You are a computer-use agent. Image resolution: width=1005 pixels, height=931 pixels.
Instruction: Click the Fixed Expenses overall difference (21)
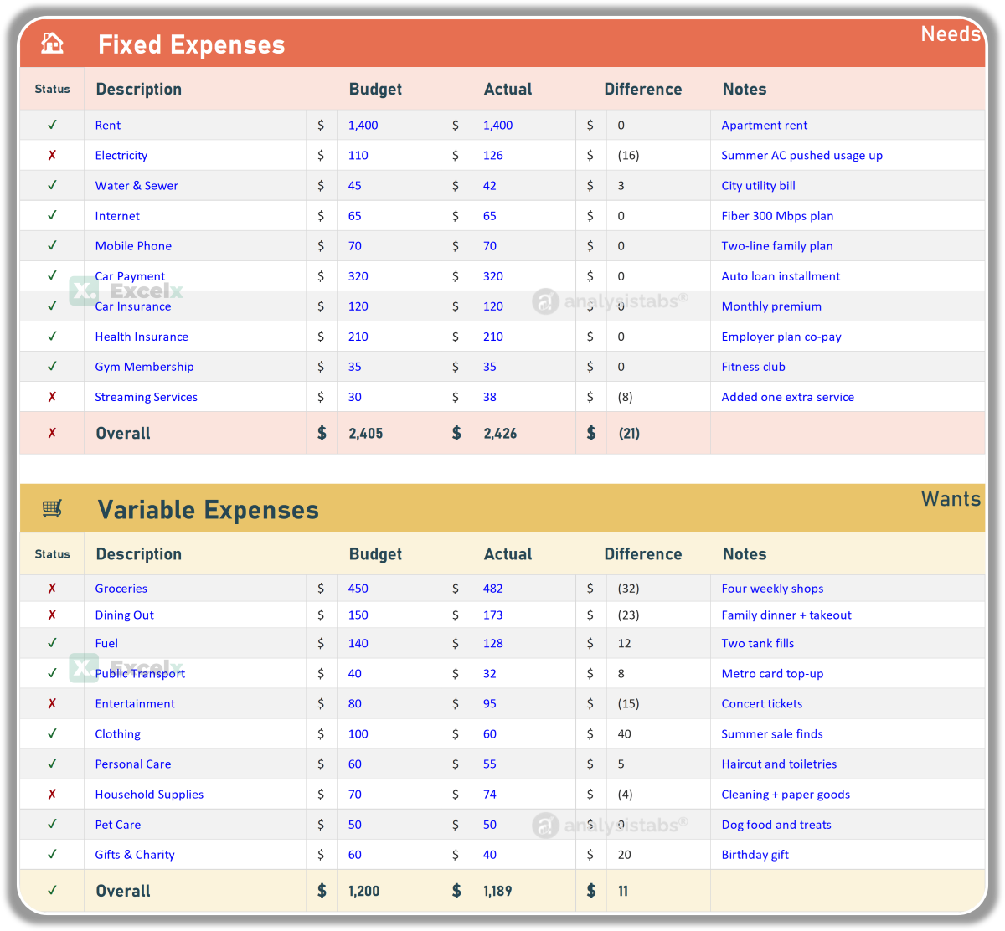click(x=629, y=433)
